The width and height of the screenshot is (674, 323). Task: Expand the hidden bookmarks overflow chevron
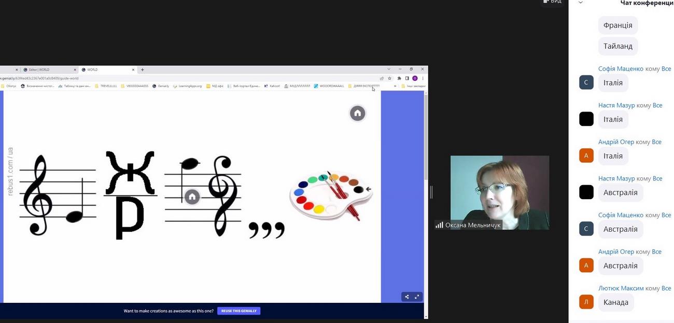(395, 86)
